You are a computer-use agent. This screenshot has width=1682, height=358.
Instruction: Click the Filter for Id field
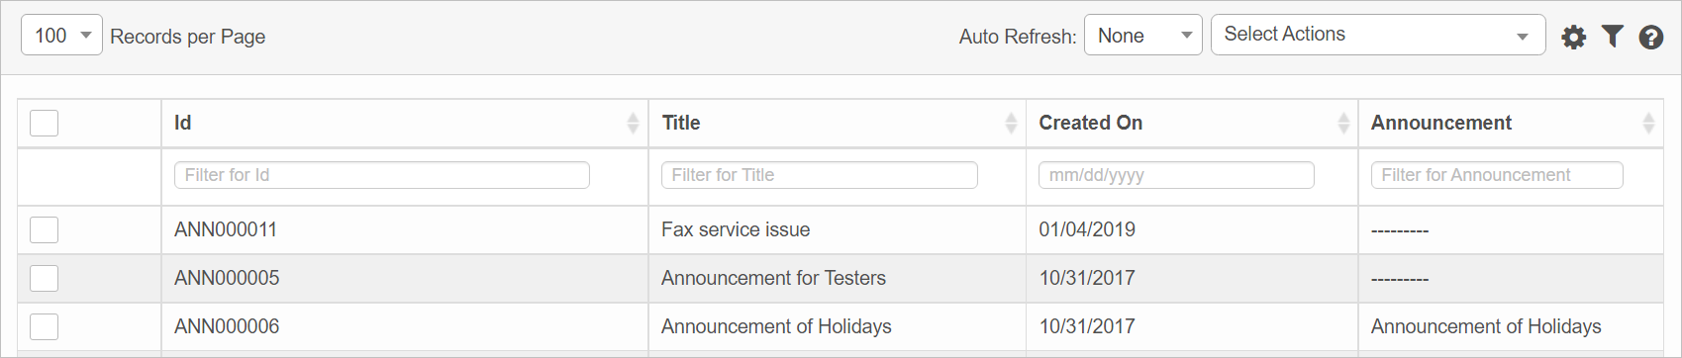pyautogui.click(x=382, y=175)
